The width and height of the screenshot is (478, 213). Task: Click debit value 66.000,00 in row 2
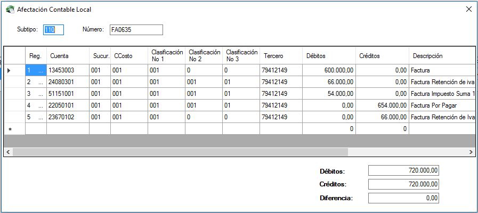[x=329, y=82]
